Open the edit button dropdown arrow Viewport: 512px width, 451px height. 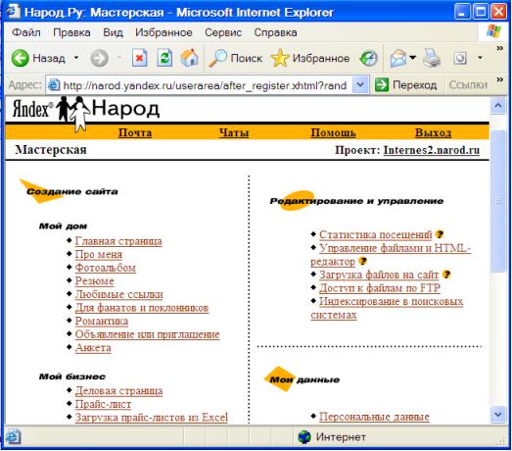click(x=480, y=58)
